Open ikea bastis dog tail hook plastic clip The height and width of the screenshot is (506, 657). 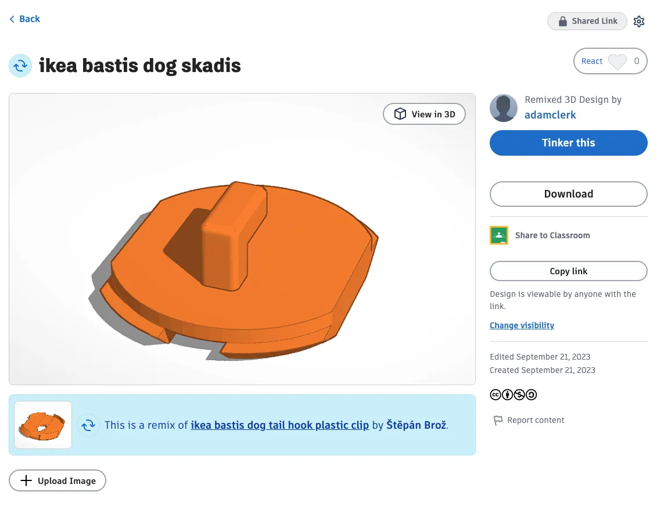[279, 425]
